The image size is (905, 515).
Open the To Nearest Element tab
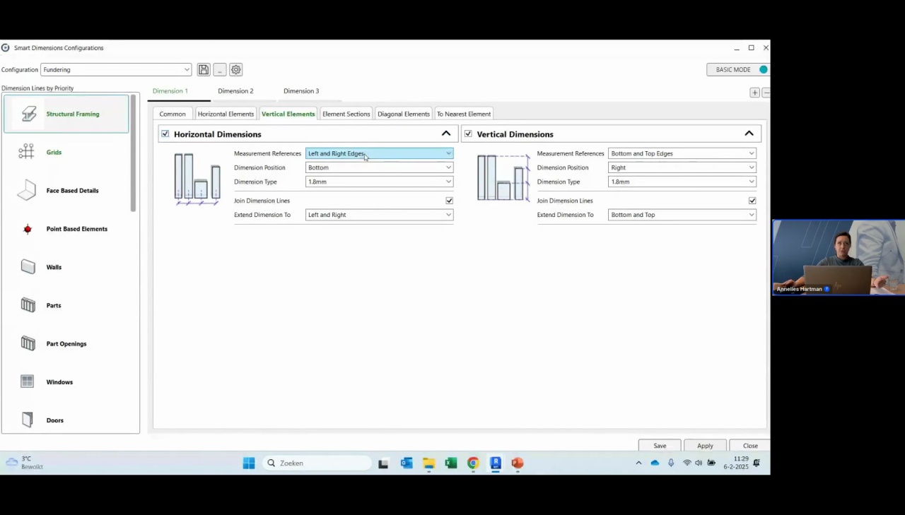[464, 114]
